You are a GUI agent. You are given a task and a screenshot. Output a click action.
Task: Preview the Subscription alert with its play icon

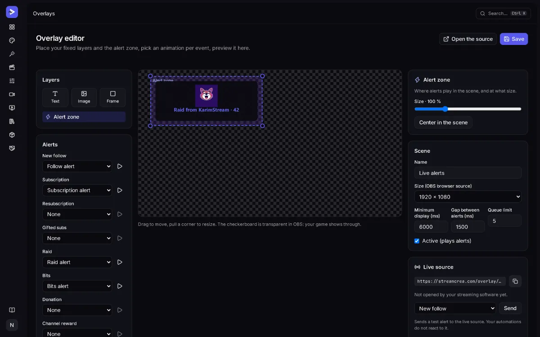click(x=120, y=190)
